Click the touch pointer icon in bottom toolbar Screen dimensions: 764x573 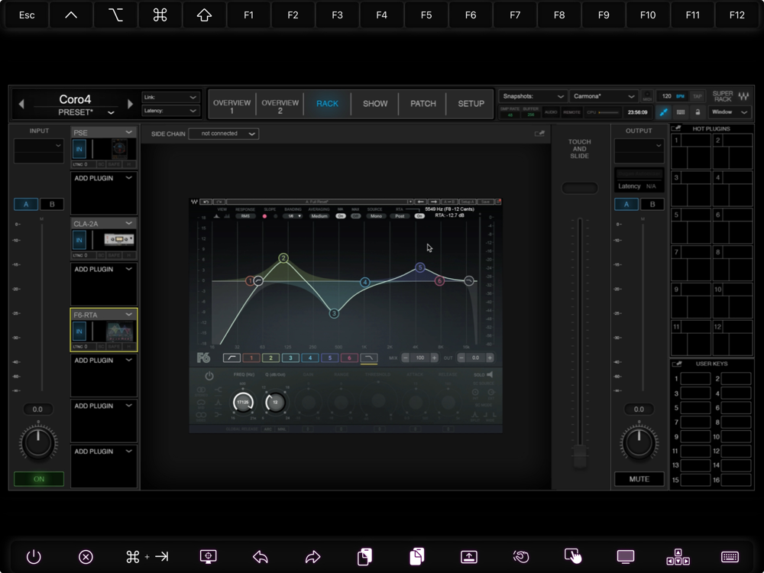click(573, 556)
